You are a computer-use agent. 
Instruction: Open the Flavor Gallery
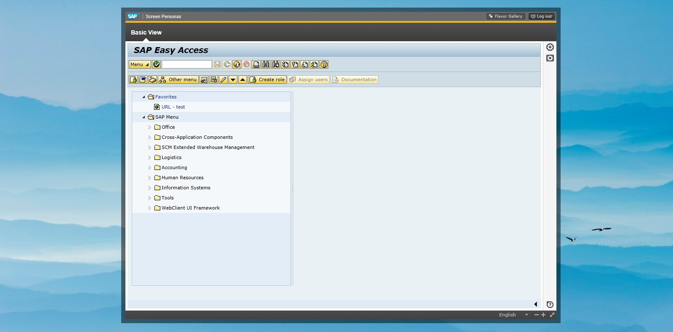[x=506, y=16]
